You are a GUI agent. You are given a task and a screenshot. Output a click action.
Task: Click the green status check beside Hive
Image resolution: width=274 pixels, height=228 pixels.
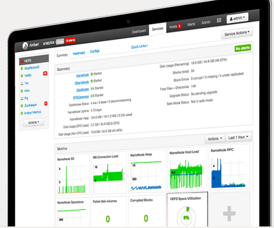click(x=22, y=91)
